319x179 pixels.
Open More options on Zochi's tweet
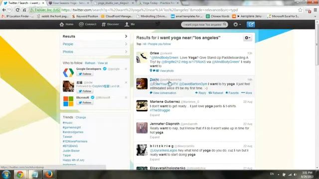pyautogui.click(x=247, y=93)
